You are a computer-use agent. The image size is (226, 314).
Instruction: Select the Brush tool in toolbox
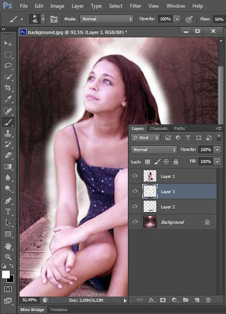coord(8,122)
